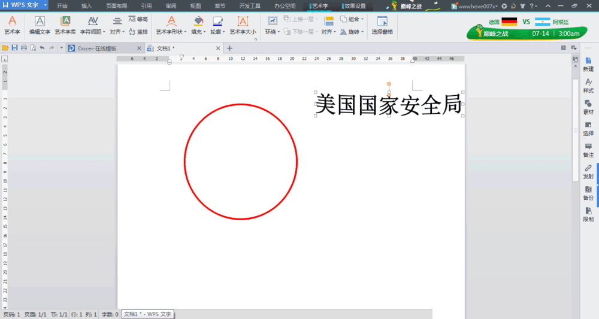Open 备注 Notes in right sidebar
Screen dimensions: 599x319
tap(588, 150)
